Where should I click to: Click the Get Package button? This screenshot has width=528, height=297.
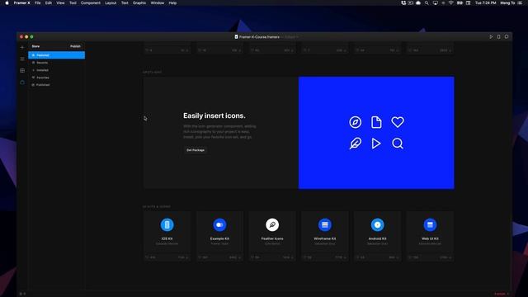point(196,150)
